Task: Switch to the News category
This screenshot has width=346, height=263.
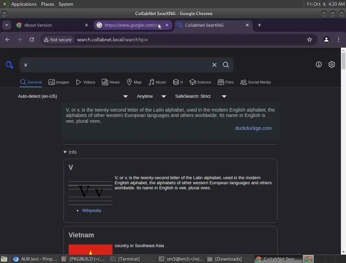Action: (110, 82)
